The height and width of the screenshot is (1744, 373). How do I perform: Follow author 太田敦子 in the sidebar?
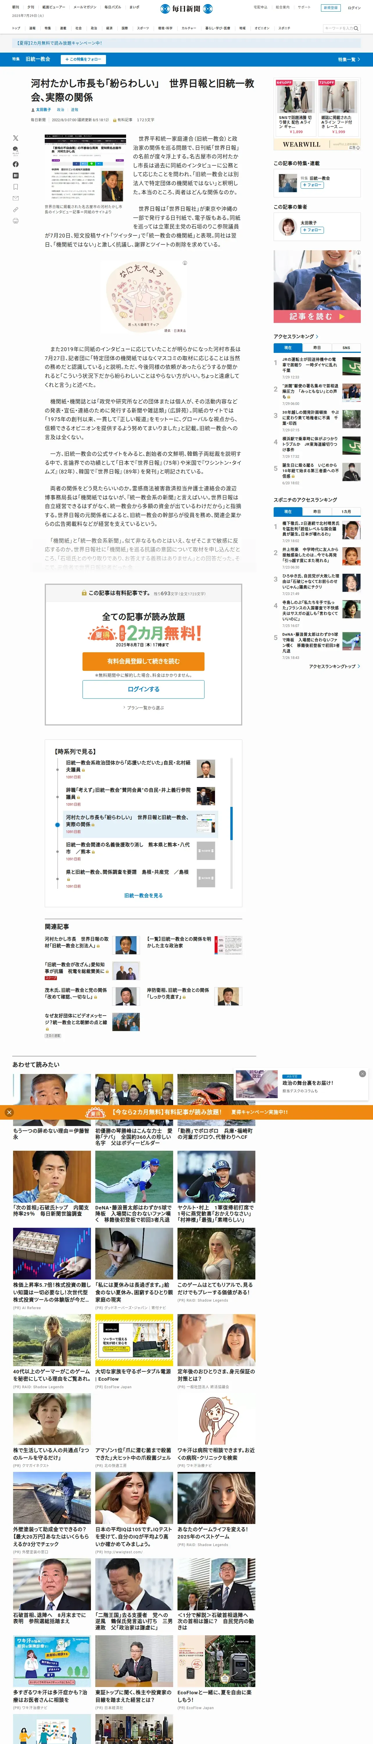tap(312, 230)
